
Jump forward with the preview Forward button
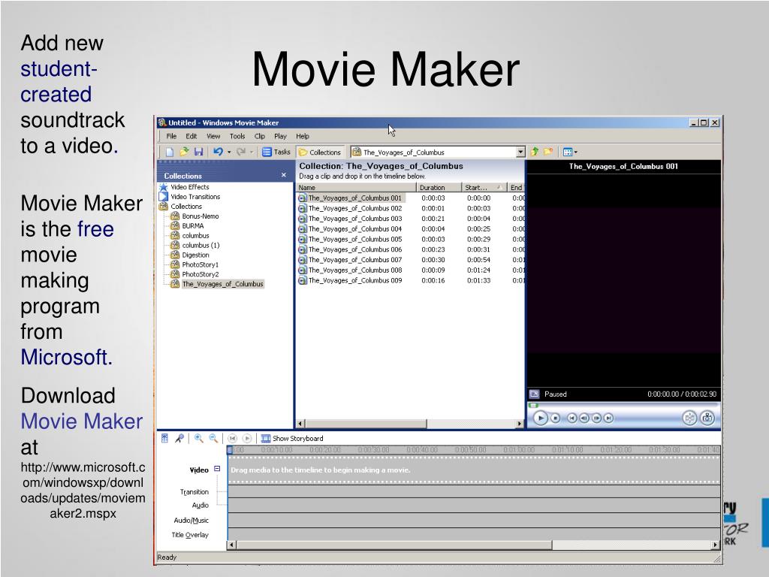pos(608,418)
